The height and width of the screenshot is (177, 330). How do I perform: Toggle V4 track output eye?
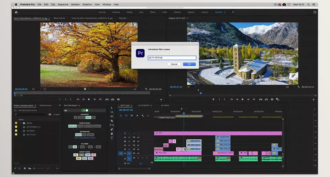point(138,141)
